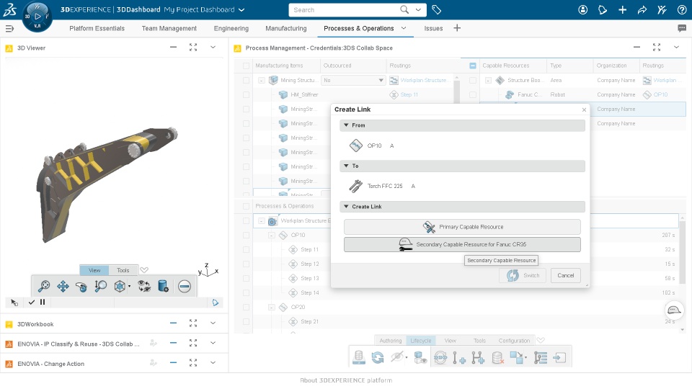This screenshot has width=692, height=389.
Task: Collapse the Create Link section
Action: pyautogui.click(x=347, y=207)
